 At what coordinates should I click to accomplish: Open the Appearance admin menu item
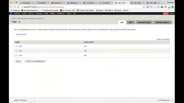[39, 13]
